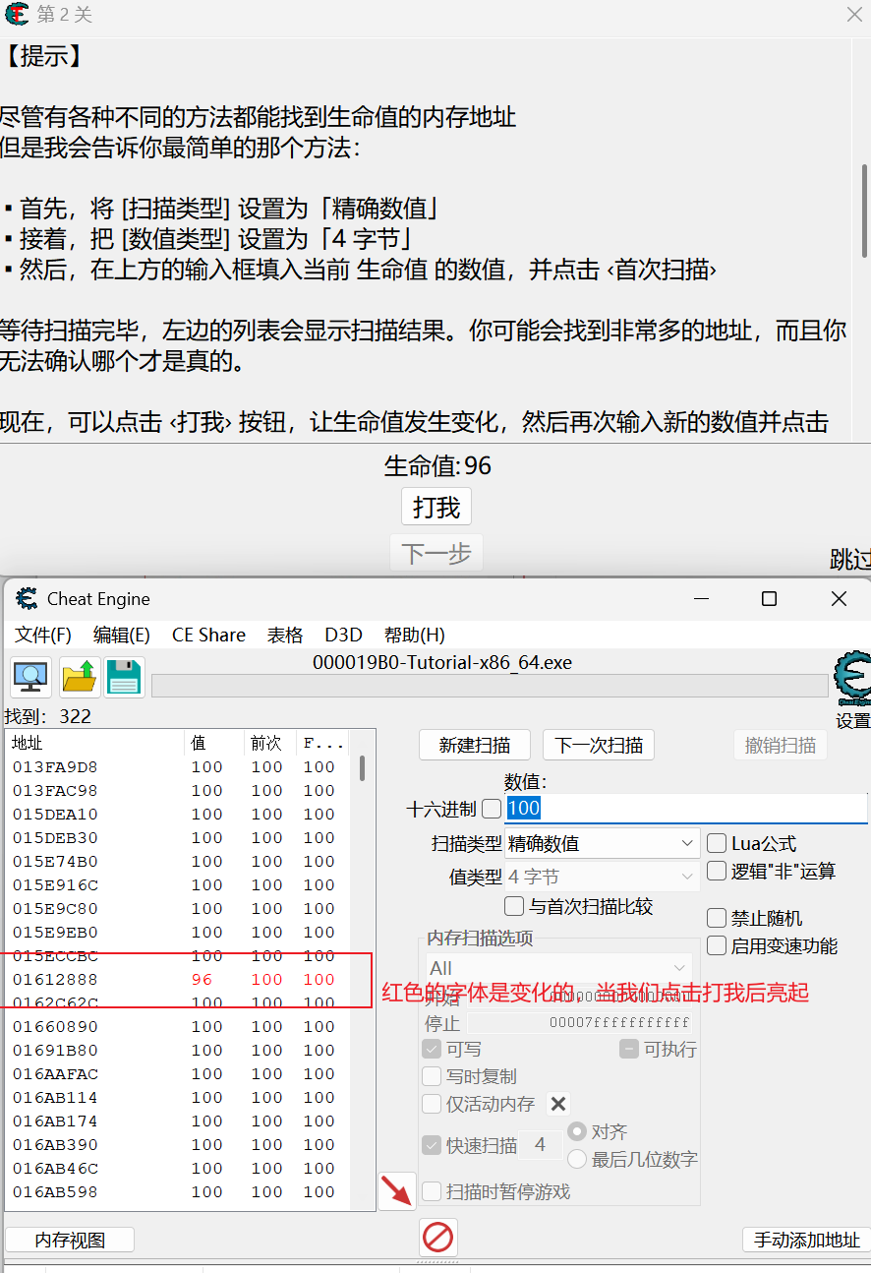Click the red arrow icon near scan options
Image resolution: width=871 pixels, height=1273 pixels.
(398, 1191)
